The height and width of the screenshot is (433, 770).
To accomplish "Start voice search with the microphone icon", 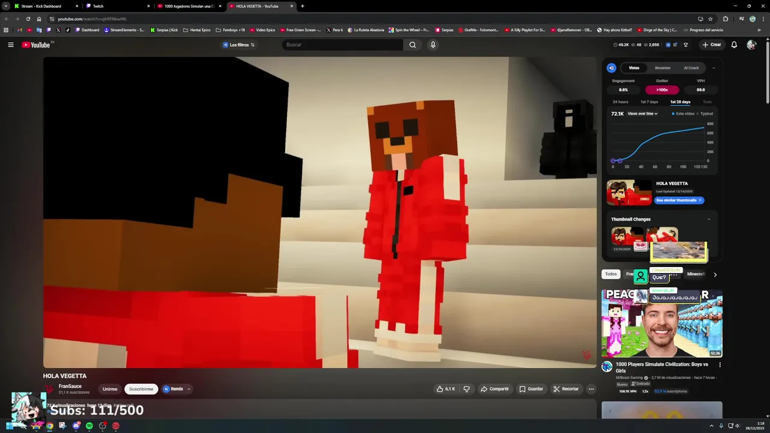I will click(x=433, y=45).
